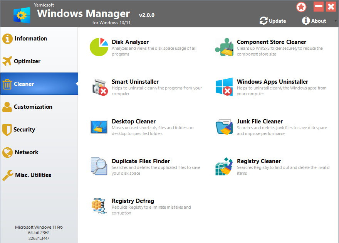Viewport: 339px width, 243px height.
Task: Click the Customization person icon
Action: coord(7,107)
